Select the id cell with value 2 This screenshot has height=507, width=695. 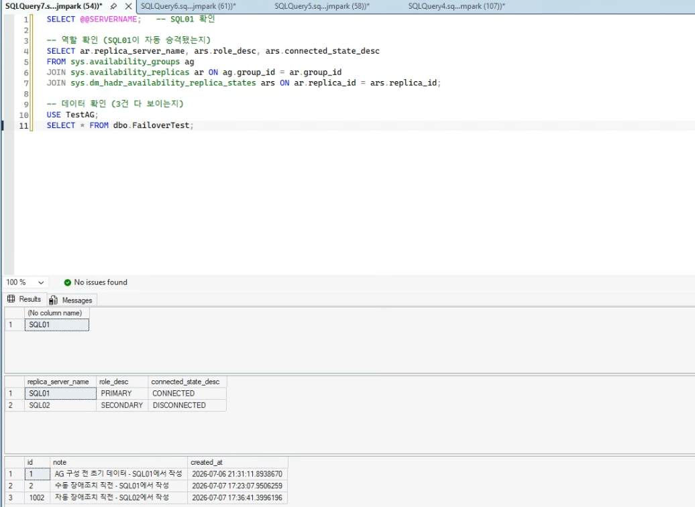pos(38,486)
